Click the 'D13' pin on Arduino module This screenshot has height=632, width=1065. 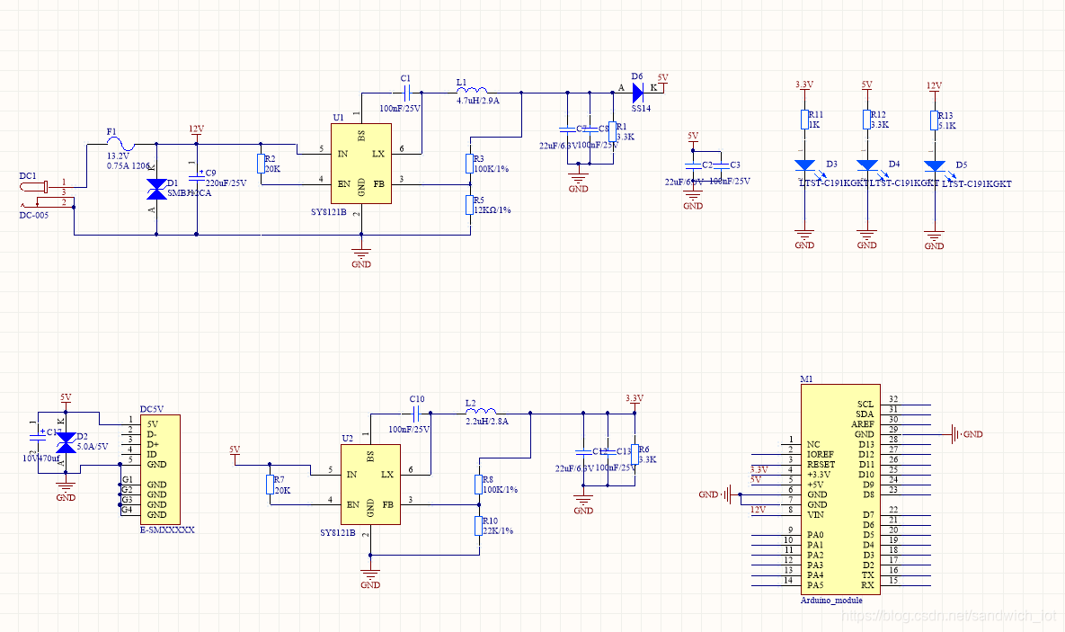coord(866,444)
